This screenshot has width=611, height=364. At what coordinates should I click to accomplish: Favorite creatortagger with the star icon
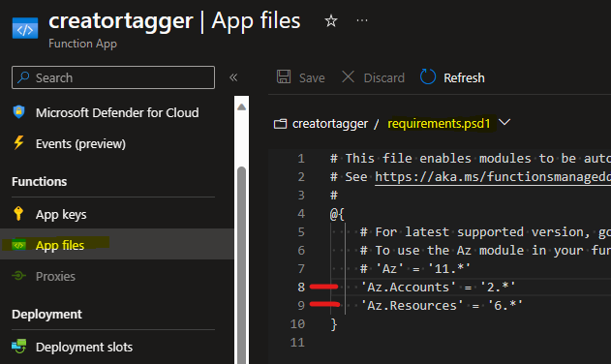pyautogui.click(x=331, y=20)
